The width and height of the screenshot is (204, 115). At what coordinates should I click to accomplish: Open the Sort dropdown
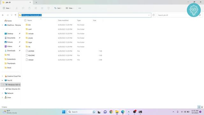(x=58, y=8)
